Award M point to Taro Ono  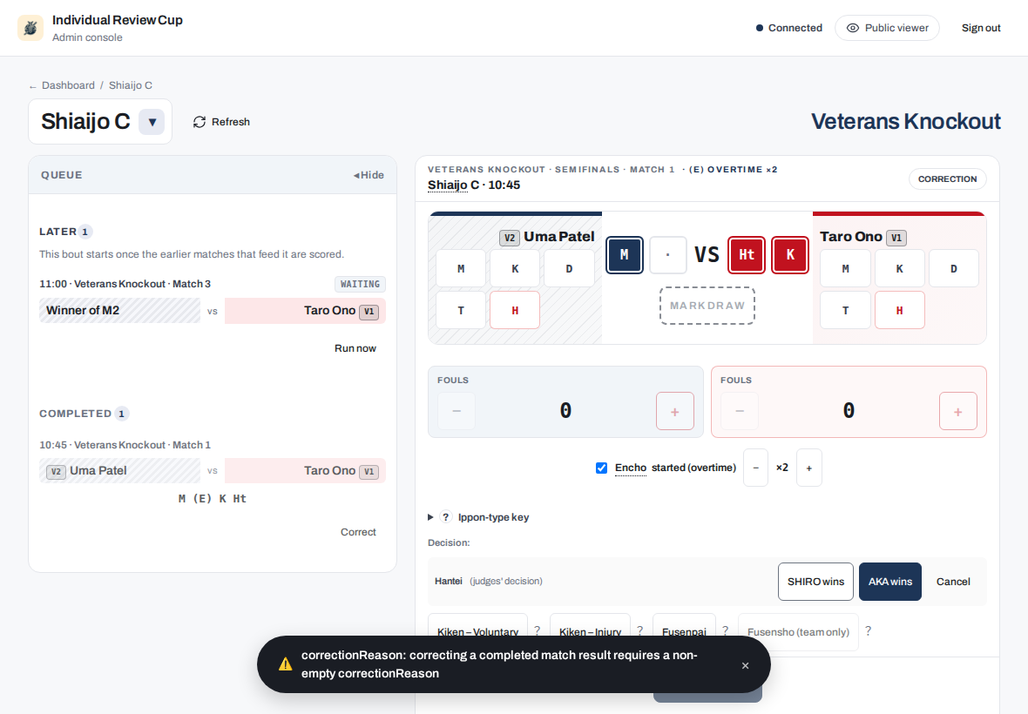(845, 268)
